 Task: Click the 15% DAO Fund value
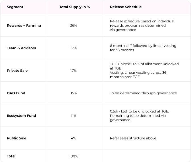tap(74, 93)
